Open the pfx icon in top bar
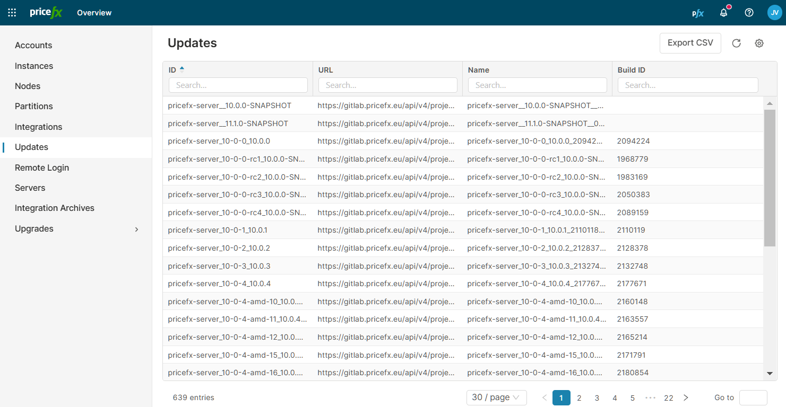Image resolution: width=786 pixels, height=407 pixels. pos(698,13)
